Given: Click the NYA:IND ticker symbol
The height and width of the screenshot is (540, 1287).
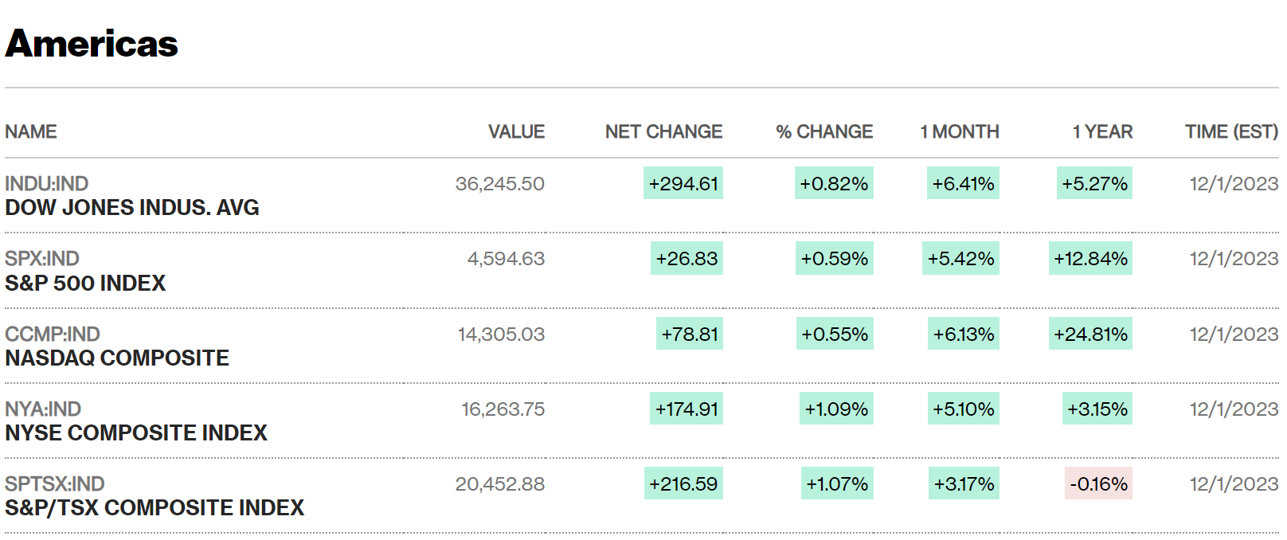Looking at the screenshot, I should tap(43, 409).
